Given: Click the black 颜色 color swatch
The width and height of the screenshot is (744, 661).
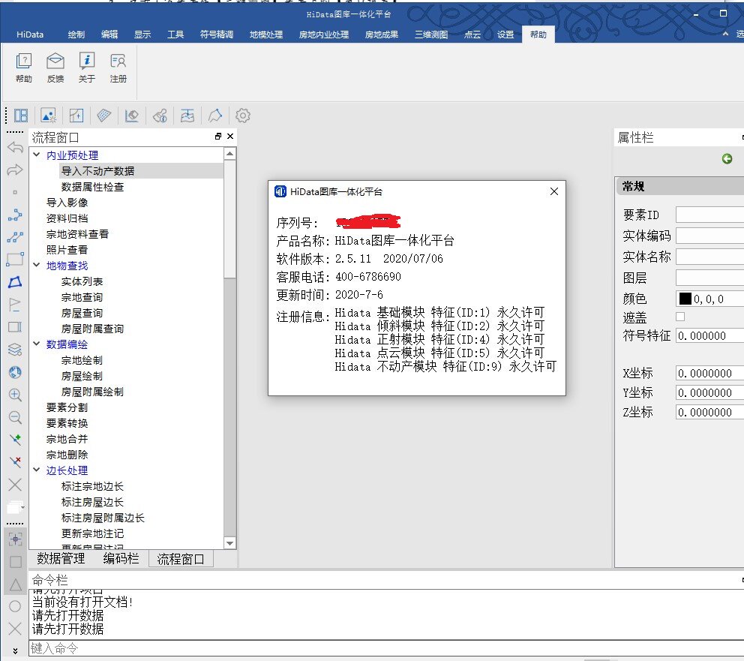Looking at the screenshot, I should [x=685, y=299].
